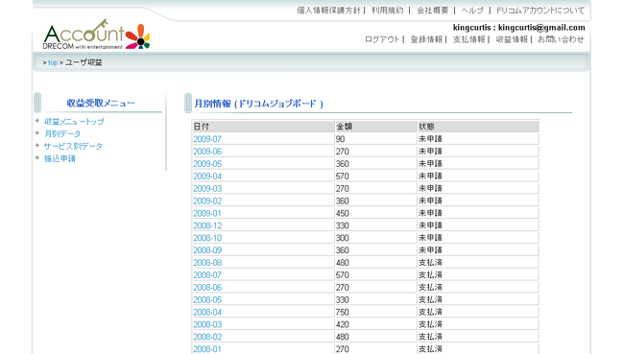
Task: Open the 2008-06 month link
Action: point(207,288)
